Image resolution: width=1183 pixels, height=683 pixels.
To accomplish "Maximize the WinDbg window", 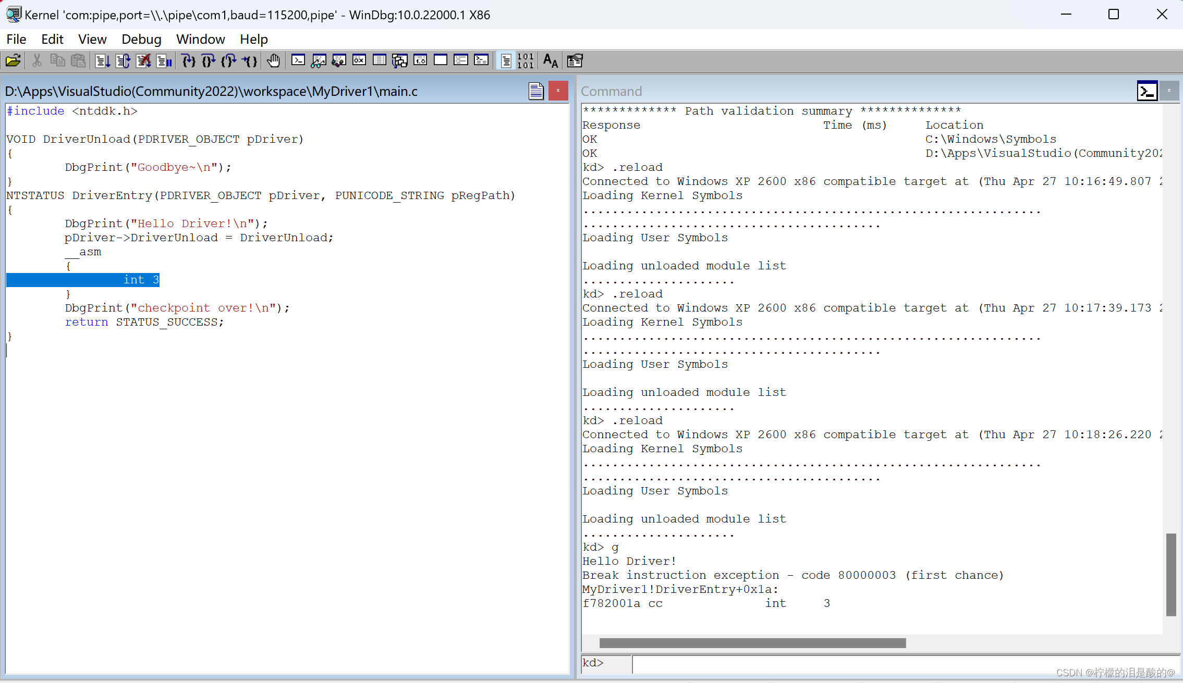I will pyautogui.click(x=1114, y=15).
